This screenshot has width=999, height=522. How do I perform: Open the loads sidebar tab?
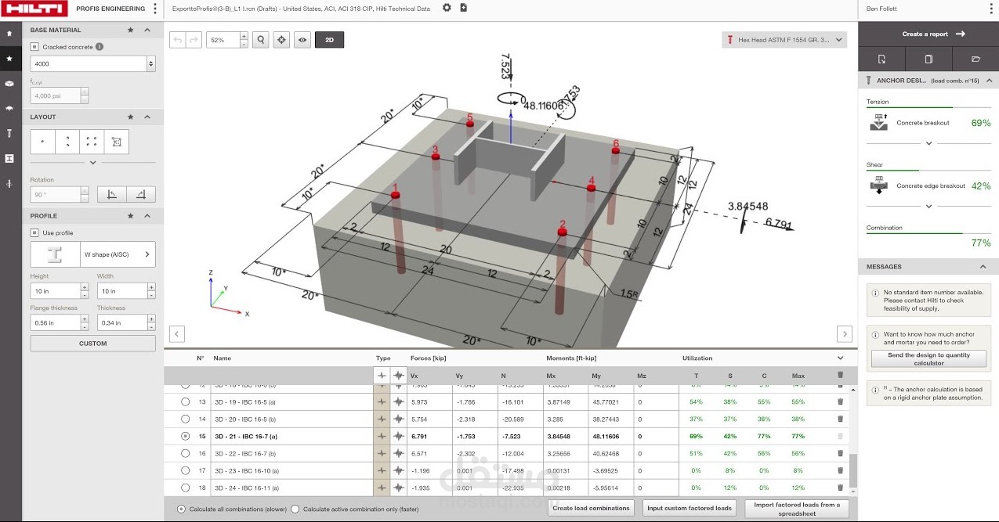point(9,183)
